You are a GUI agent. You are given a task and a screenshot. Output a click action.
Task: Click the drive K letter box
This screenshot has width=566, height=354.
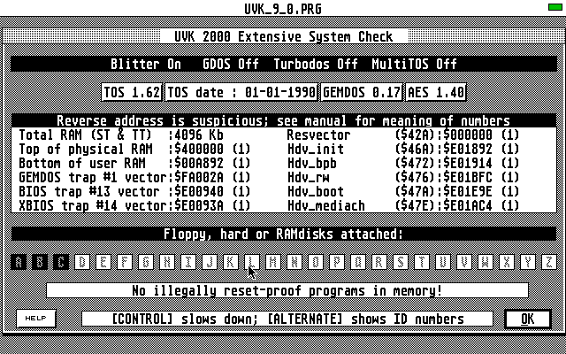coord(231,262)
